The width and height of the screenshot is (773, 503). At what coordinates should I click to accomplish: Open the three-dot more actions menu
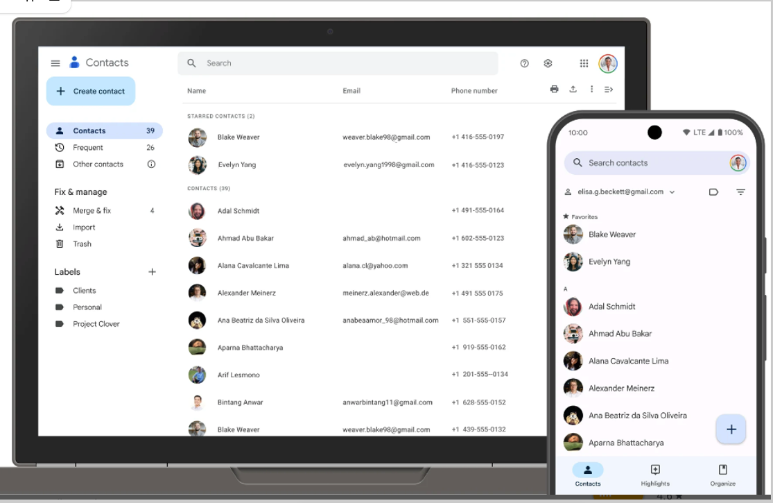[x=591, y=89]
